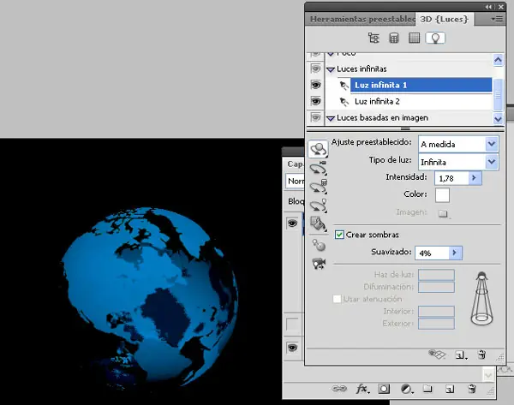Create new adjustment layer icon in Layers panel

(406, 389)
